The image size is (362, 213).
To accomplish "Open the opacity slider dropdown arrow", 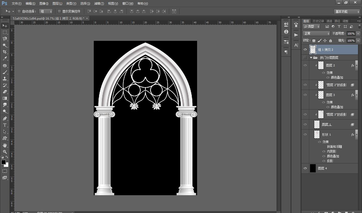I will 358,34.
